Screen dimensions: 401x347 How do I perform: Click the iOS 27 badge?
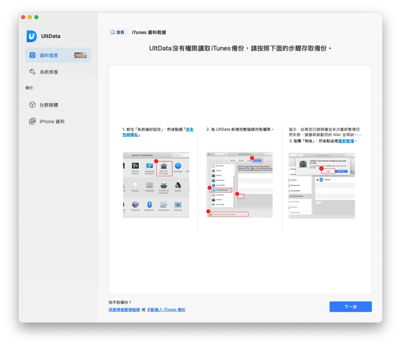tap(80, 55)
